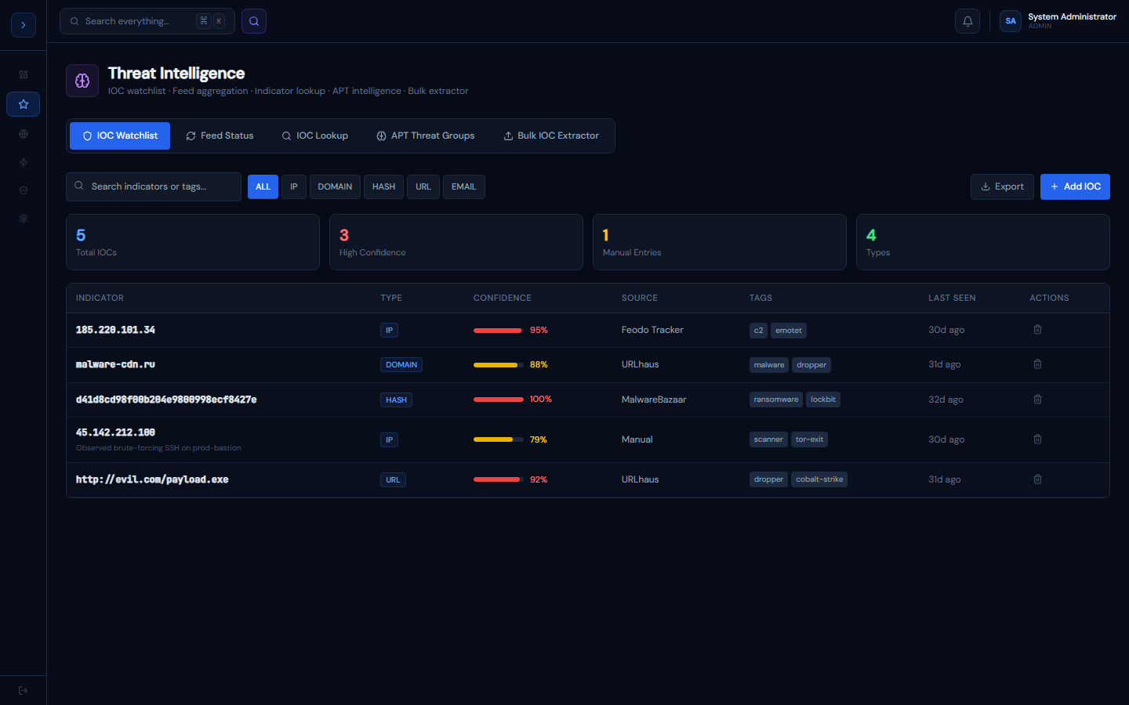This screenshot has height=705, width=1129.
Task: Delete the 185.220.101.34 indicator
Action: click(1037, 330)
